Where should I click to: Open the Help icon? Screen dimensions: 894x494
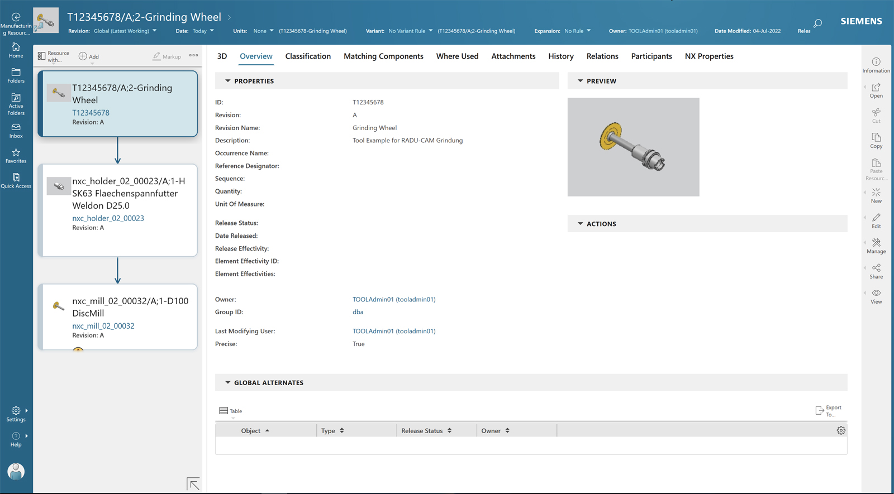click(16, 439)
